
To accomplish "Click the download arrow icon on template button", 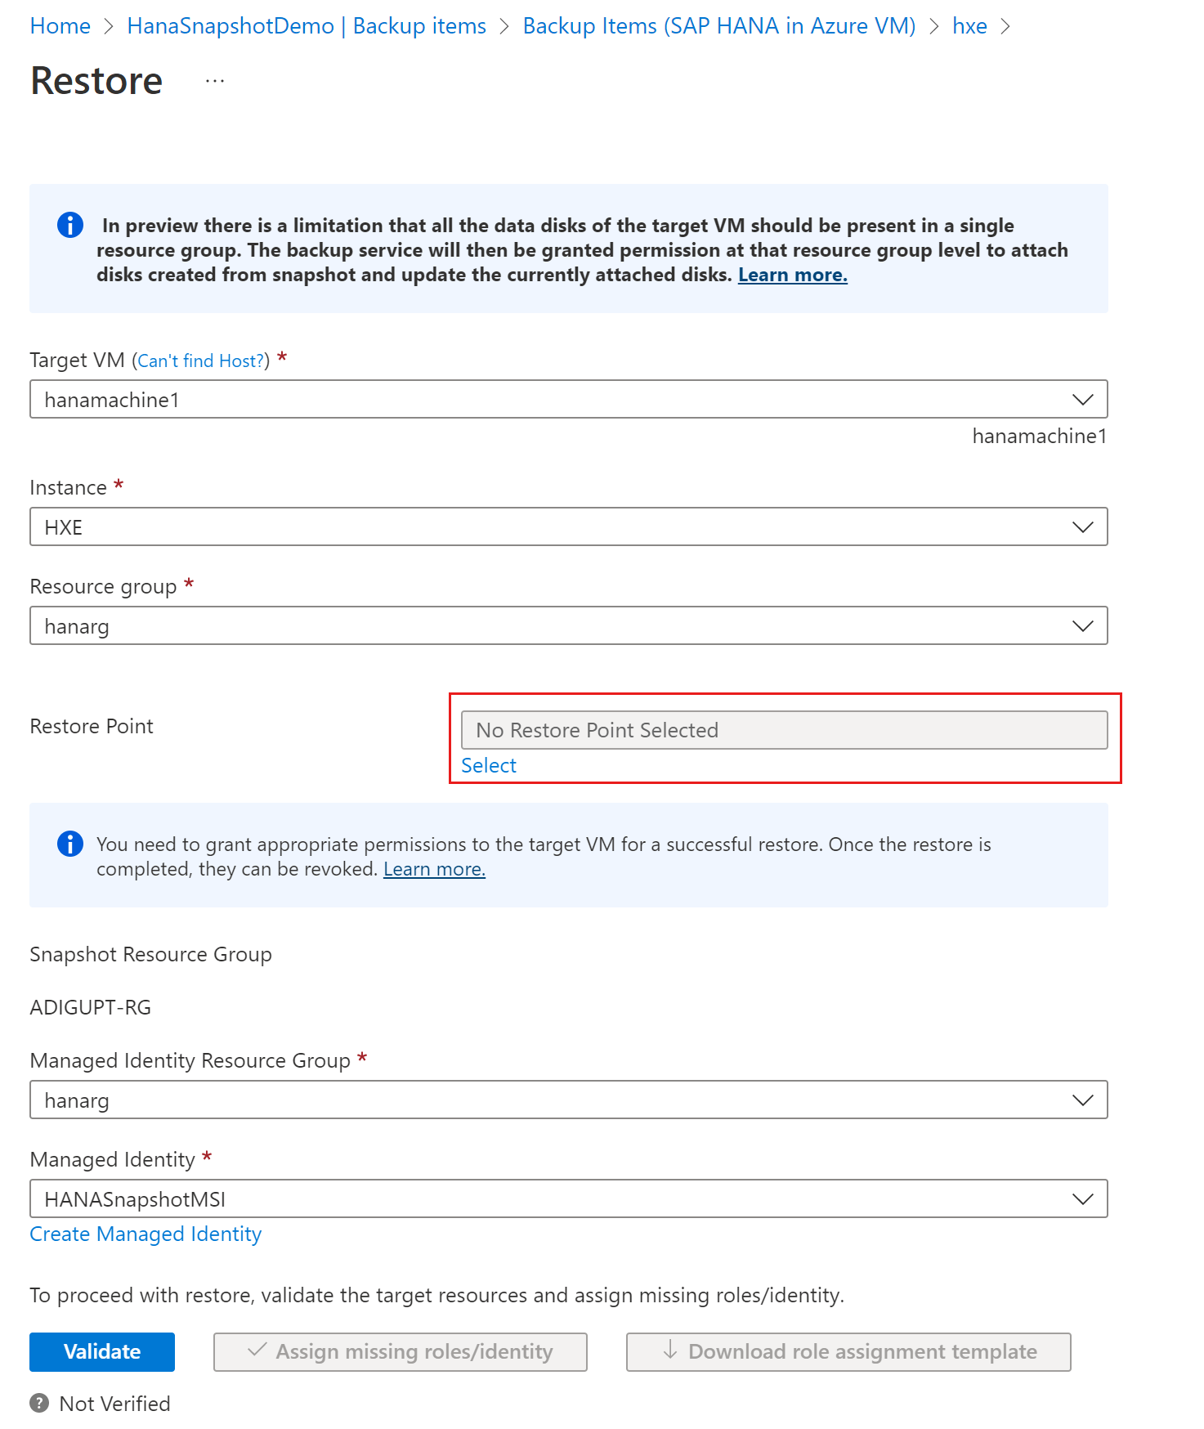I will point(671,1351).
